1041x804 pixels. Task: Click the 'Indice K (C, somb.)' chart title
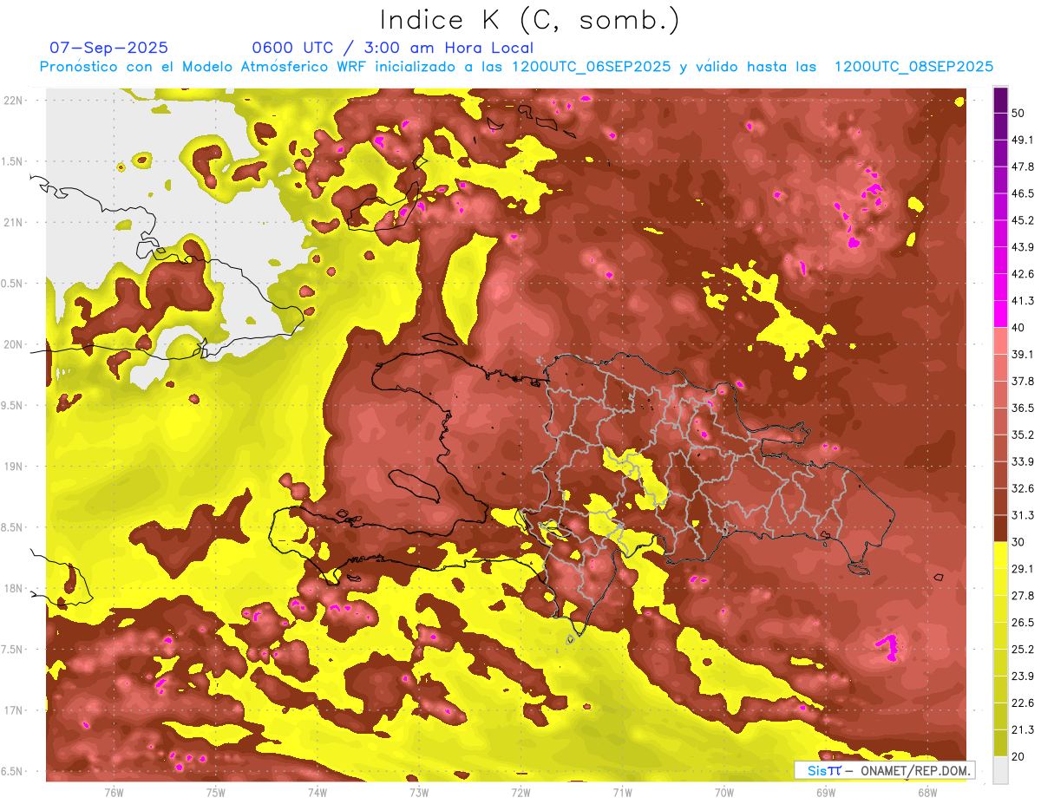pos(529,19)
